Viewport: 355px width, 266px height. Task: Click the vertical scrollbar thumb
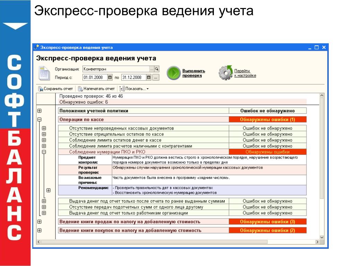tap(322, 148)
